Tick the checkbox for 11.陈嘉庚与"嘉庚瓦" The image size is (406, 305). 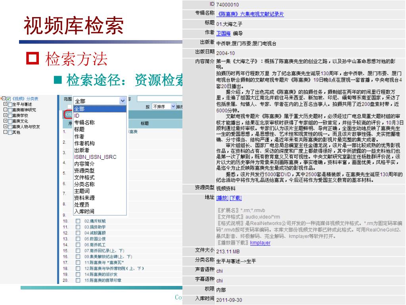78,263
